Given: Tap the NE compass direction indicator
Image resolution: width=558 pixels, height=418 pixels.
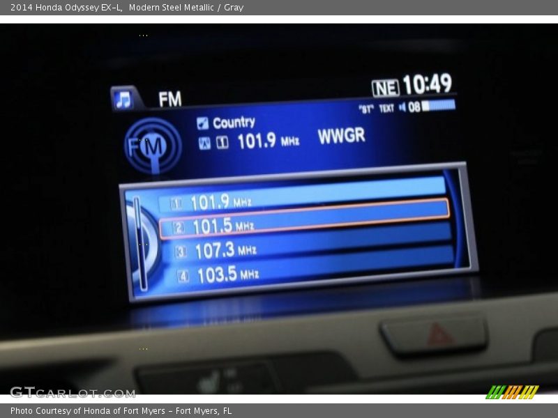Looking at the screenshot, I should (x=385, y=88).
